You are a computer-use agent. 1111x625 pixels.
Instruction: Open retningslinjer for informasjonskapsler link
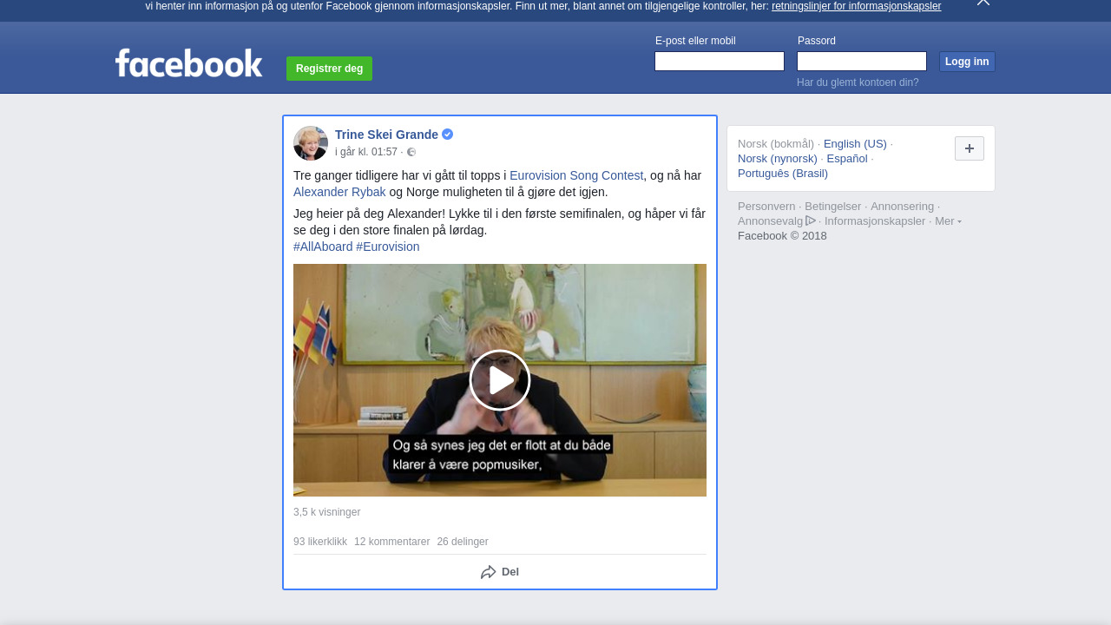pyautogui.click(x=856, y=6)
